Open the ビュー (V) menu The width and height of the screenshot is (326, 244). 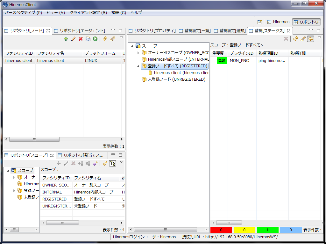pos(56,13)
